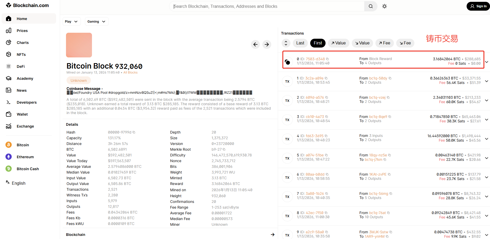
Task: Copy the block hash
Action: tap(134, 132)
